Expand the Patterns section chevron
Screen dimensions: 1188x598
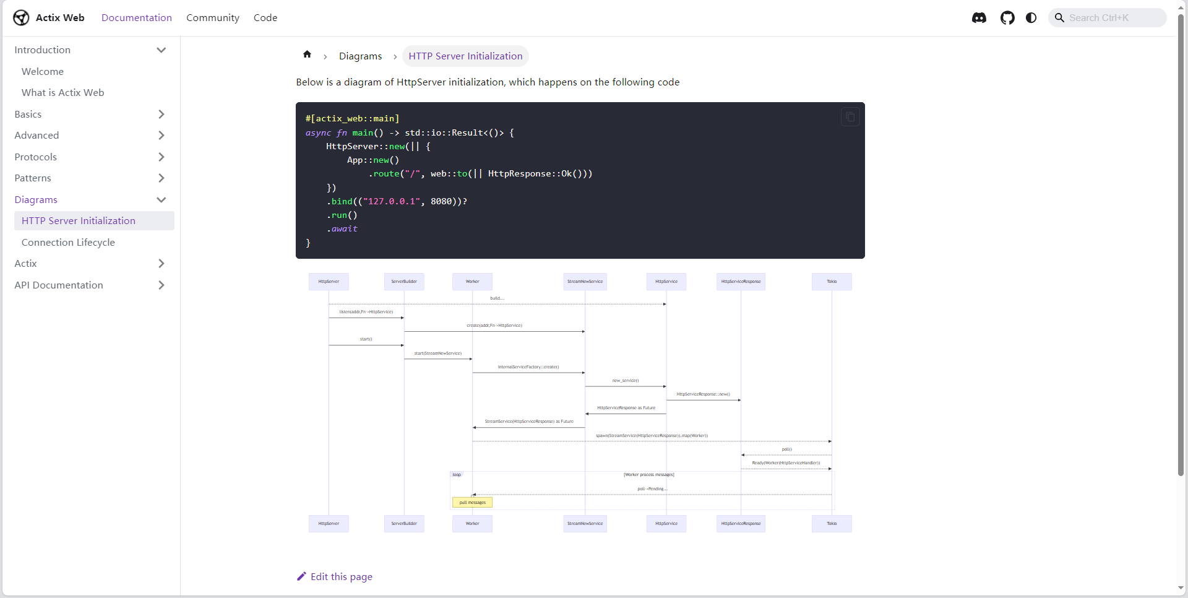click(161, 178)
